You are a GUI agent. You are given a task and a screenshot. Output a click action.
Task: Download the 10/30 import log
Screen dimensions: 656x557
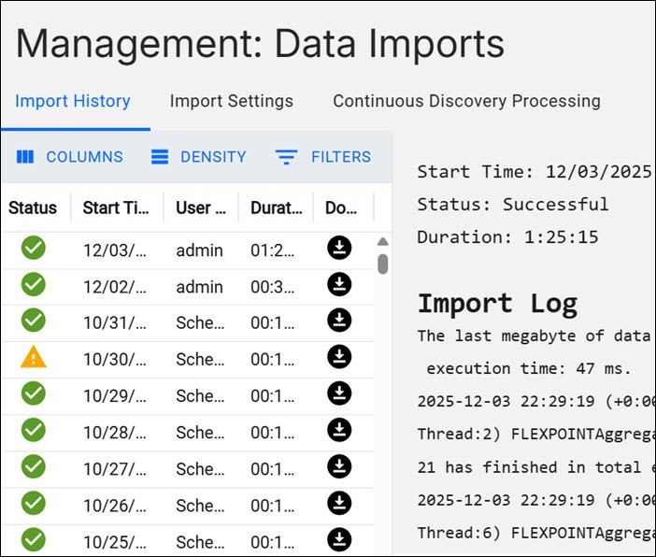click(339, 357)
